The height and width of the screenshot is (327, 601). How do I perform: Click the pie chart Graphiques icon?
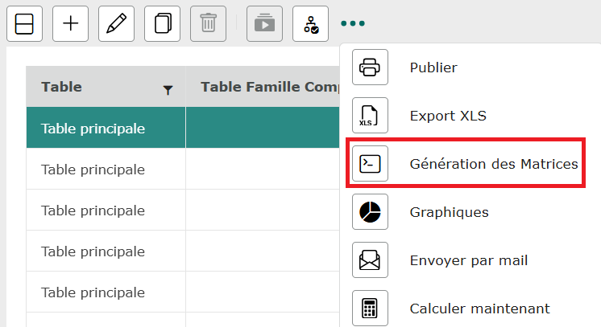(x=370, y=212)
